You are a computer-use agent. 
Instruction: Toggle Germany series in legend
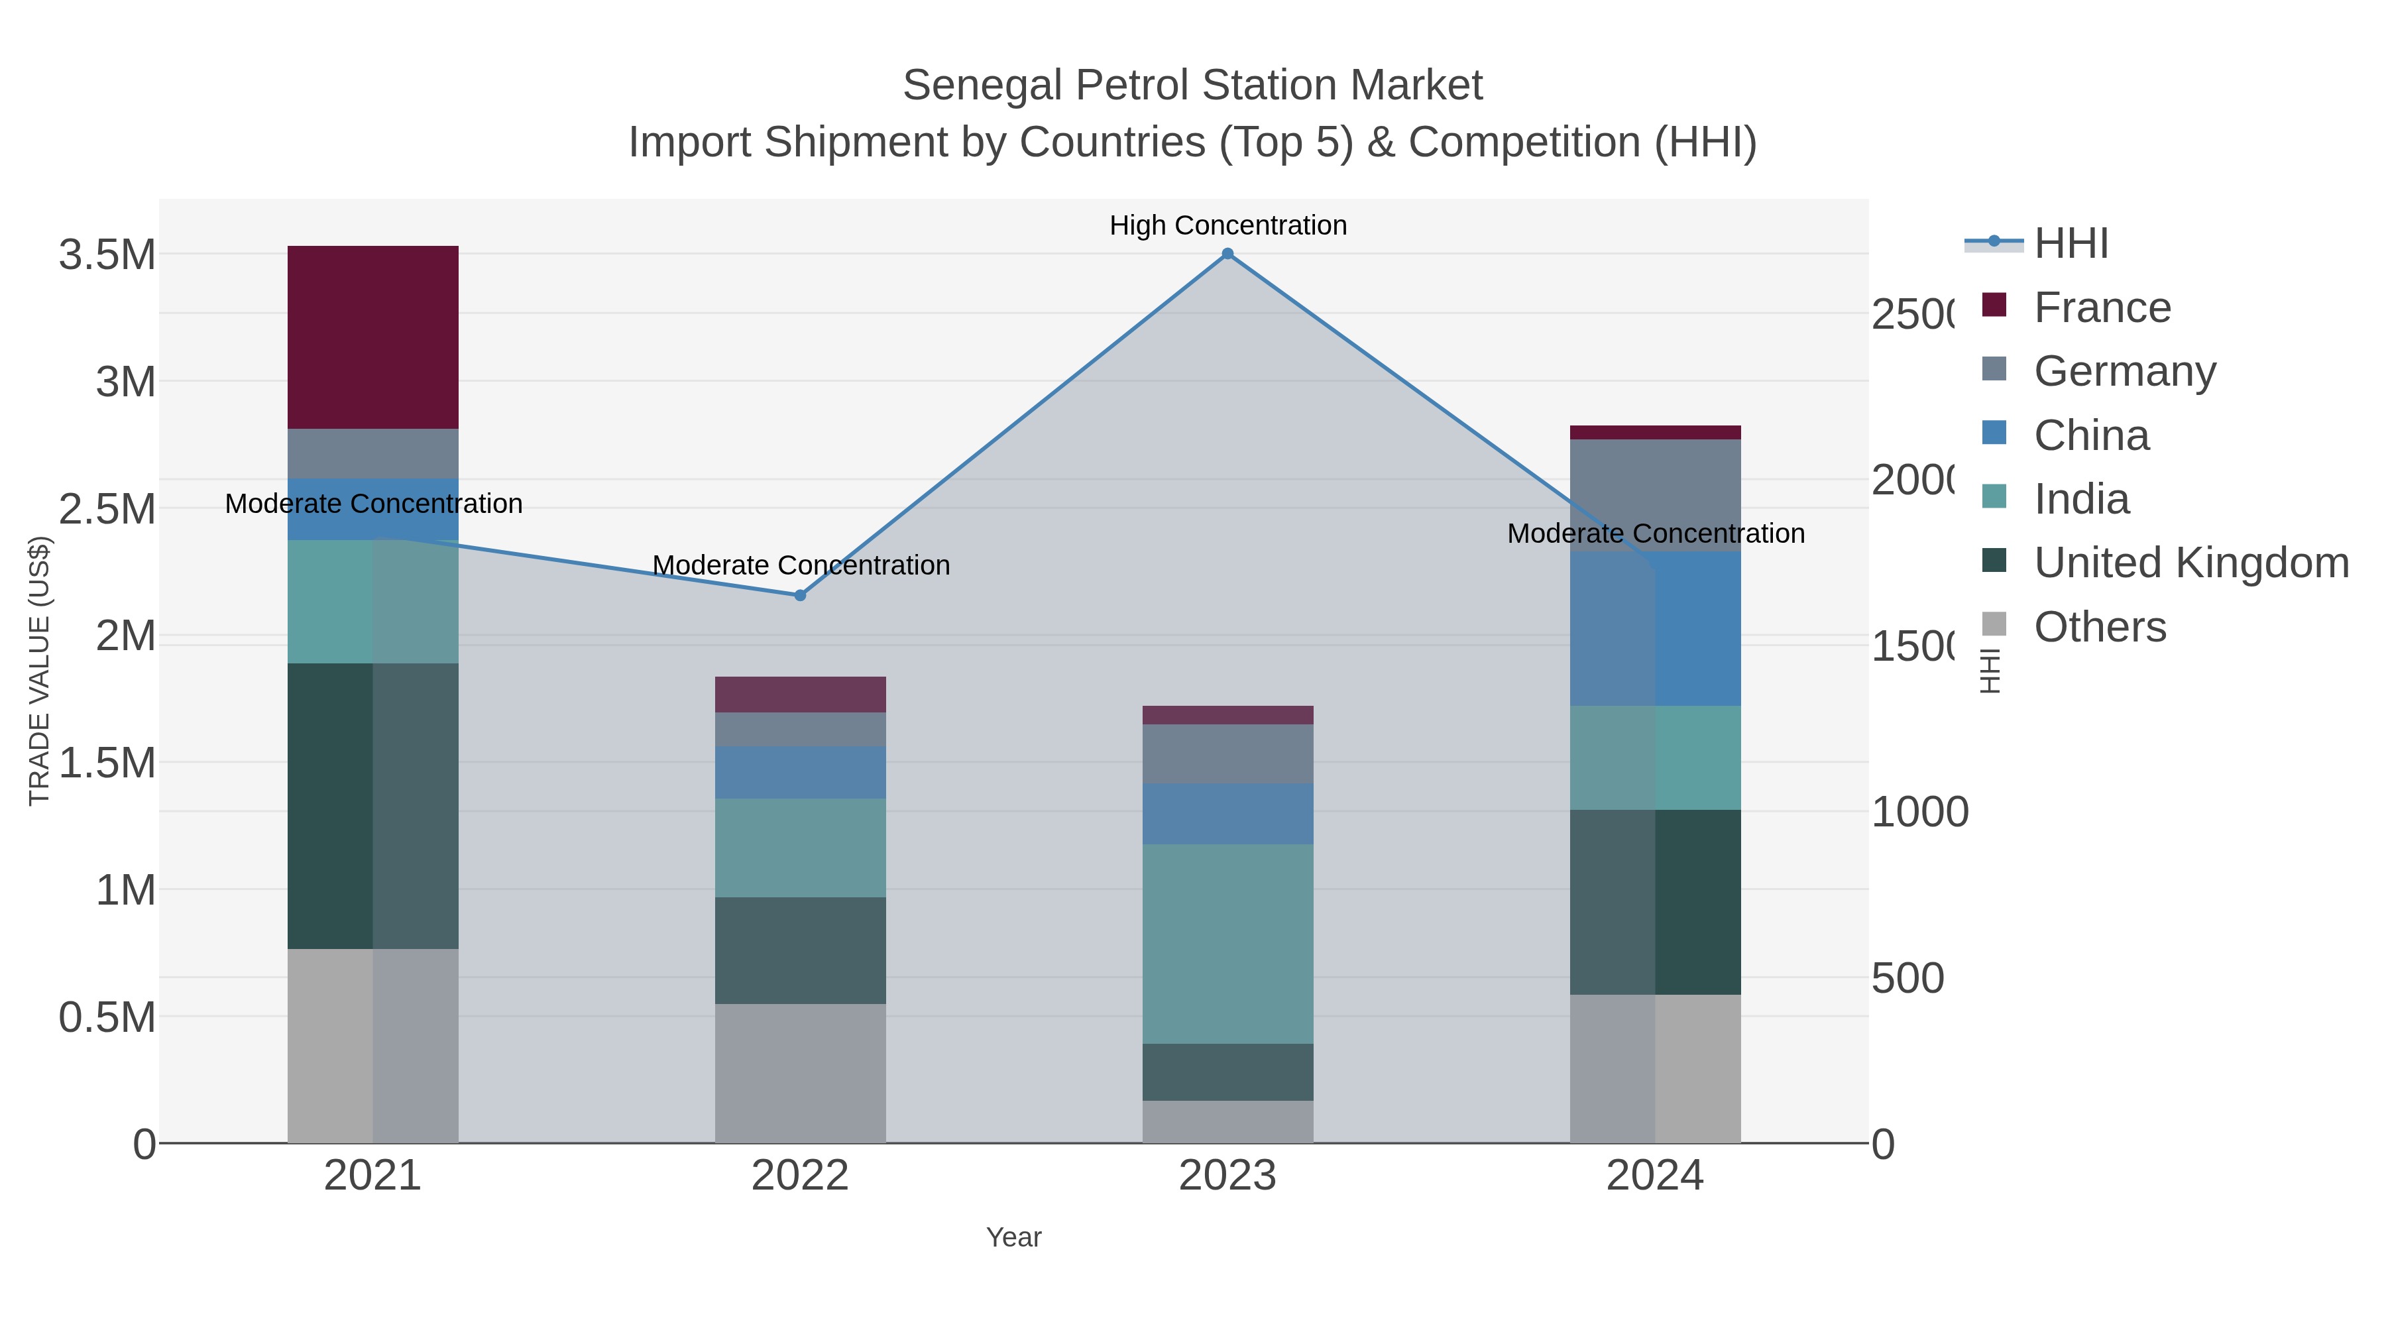pyautogui.click(x=2099, y=371)
